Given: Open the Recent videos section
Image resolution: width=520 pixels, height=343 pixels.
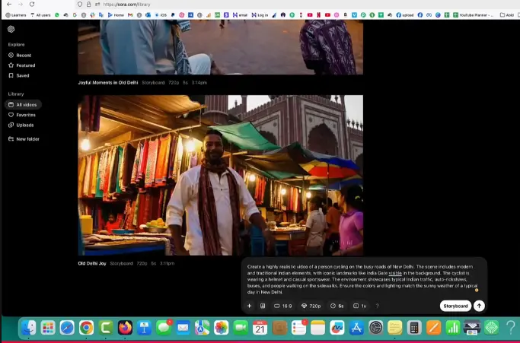Looking at the screenshot, I should pos(24,56).
